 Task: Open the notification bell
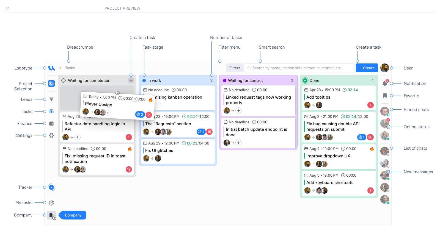tap(385, 84)
